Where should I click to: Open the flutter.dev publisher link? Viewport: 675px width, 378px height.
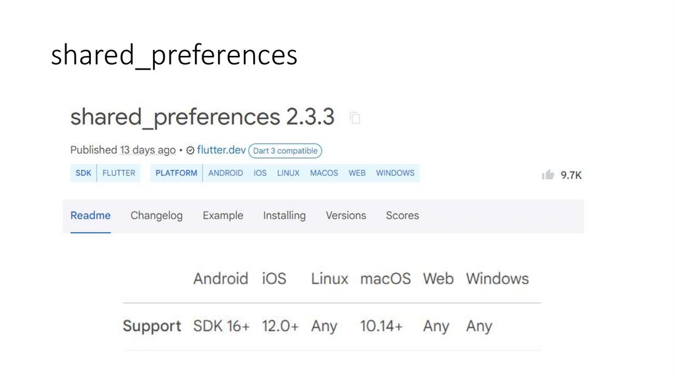[x=221, y=150]
